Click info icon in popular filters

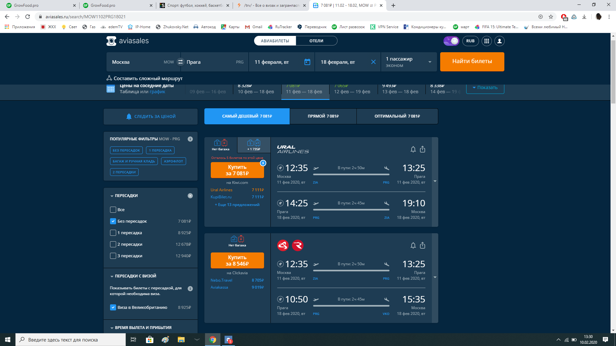pos(190,139)
